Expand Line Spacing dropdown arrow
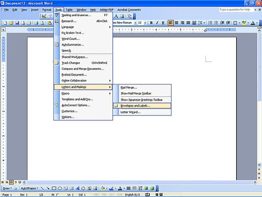Image resolution: width=262 pixels, height=197 pixels. click(x=204, y=23)
